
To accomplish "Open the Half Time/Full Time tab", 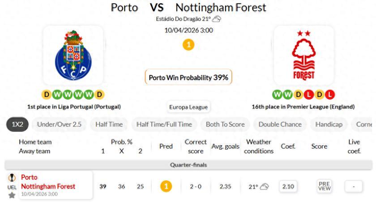I will coord(164,124).
